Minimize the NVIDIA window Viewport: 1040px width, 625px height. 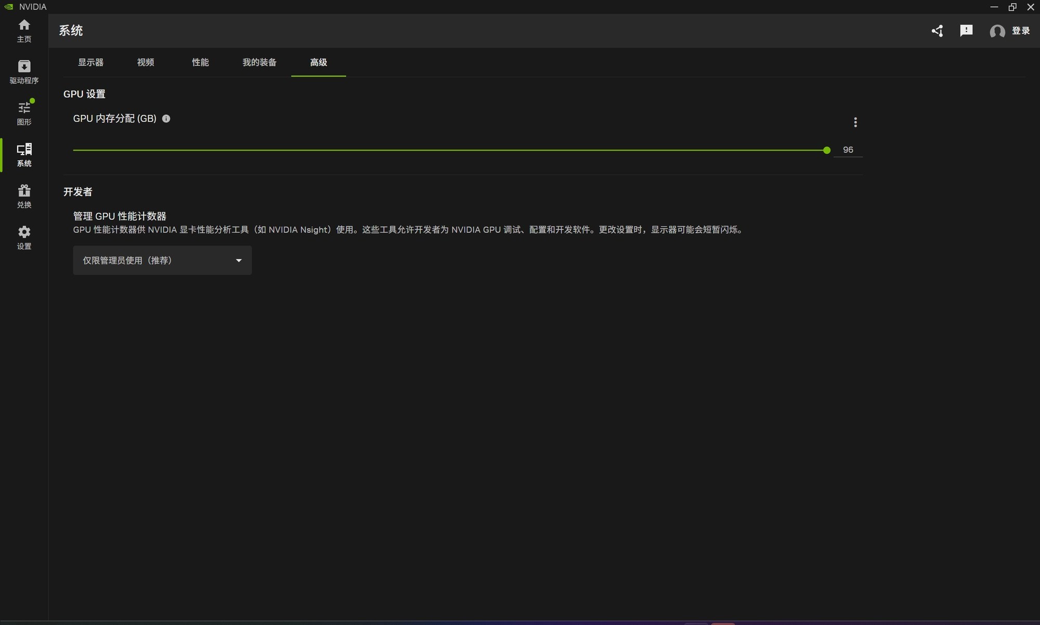click(x=994, y=7)
